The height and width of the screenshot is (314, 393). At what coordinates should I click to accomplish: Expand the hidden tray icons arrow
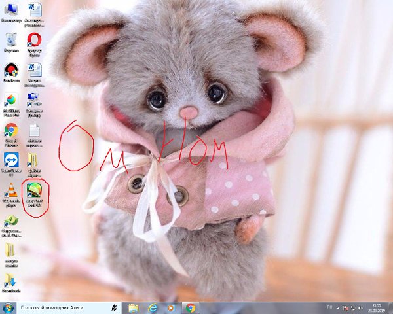pos(338,308)
